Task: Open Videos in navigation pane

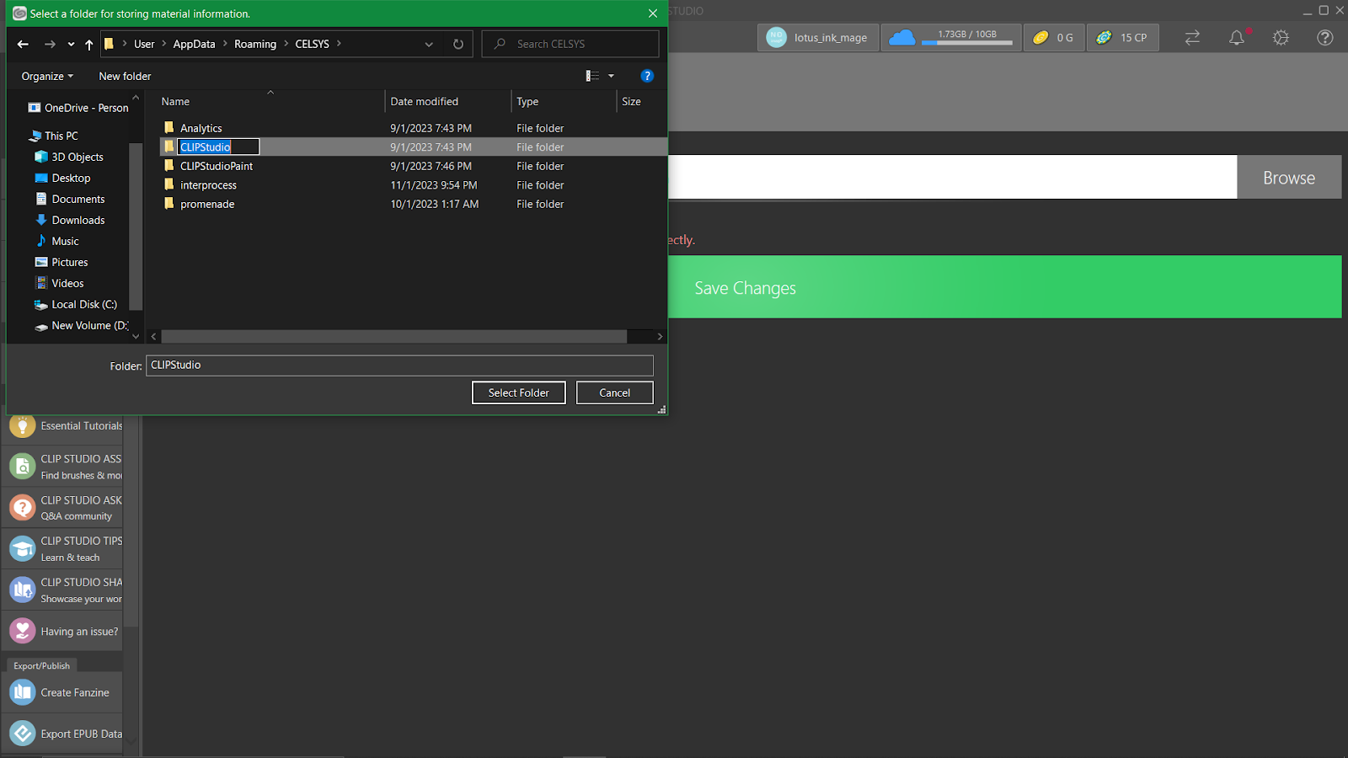Action: click(x=59, y=283)
